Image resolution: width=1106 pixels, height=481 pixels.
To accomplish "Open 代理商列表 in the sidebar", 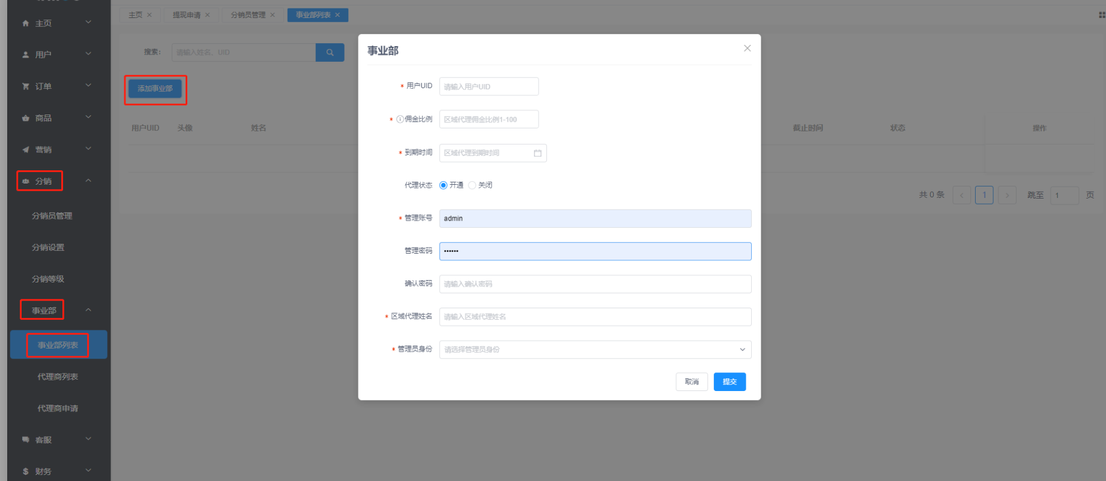I will (58, 377).
